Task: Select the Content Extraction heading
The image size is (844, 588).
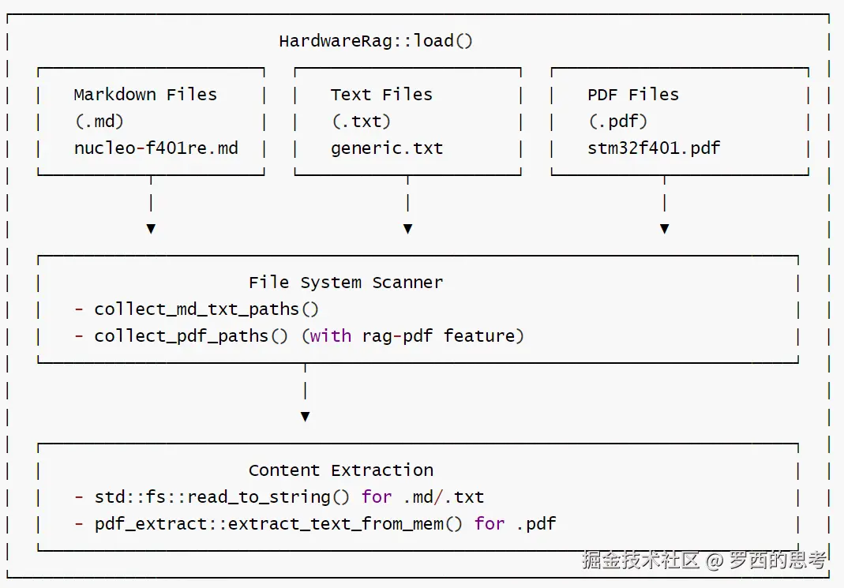Action: tap(341, 470)
